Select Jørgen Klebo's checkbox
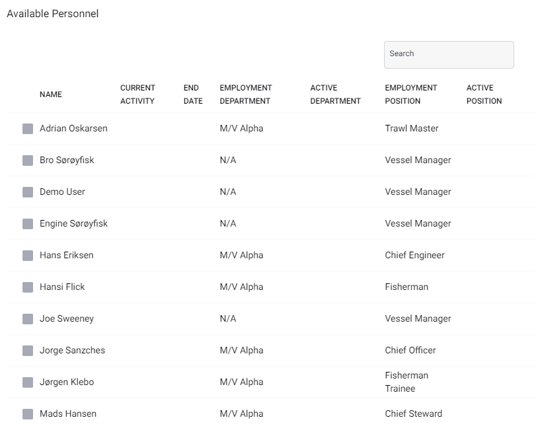 28,382
